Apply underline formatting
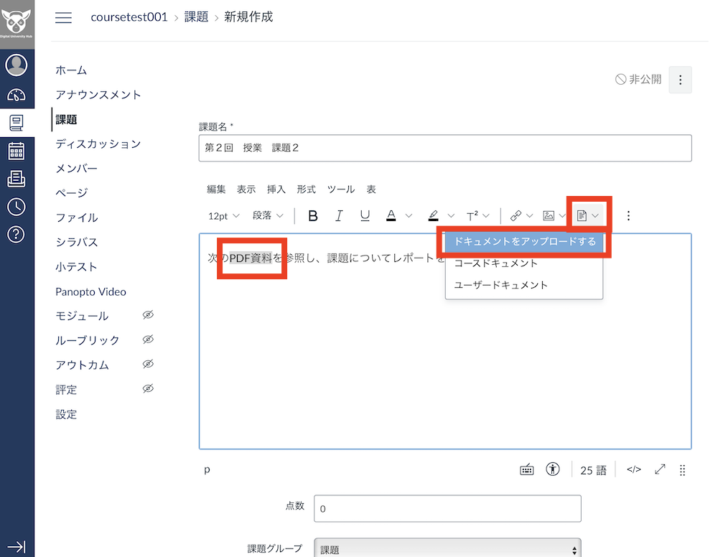The width and height of the screenshot is (718, 557). [365, 215]
